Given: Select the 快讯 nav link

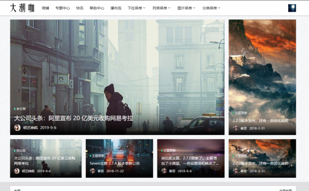Looking at the screenshot, I should [x=79, y=8].
